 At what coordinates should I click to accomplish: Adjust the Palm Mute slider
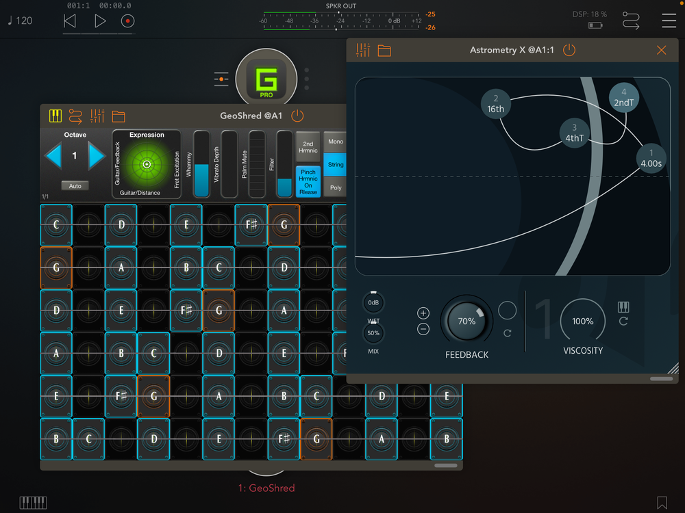click(257, 164)
